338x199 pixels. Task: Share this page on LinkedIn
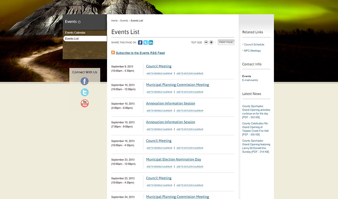click(x=151, y=43)
